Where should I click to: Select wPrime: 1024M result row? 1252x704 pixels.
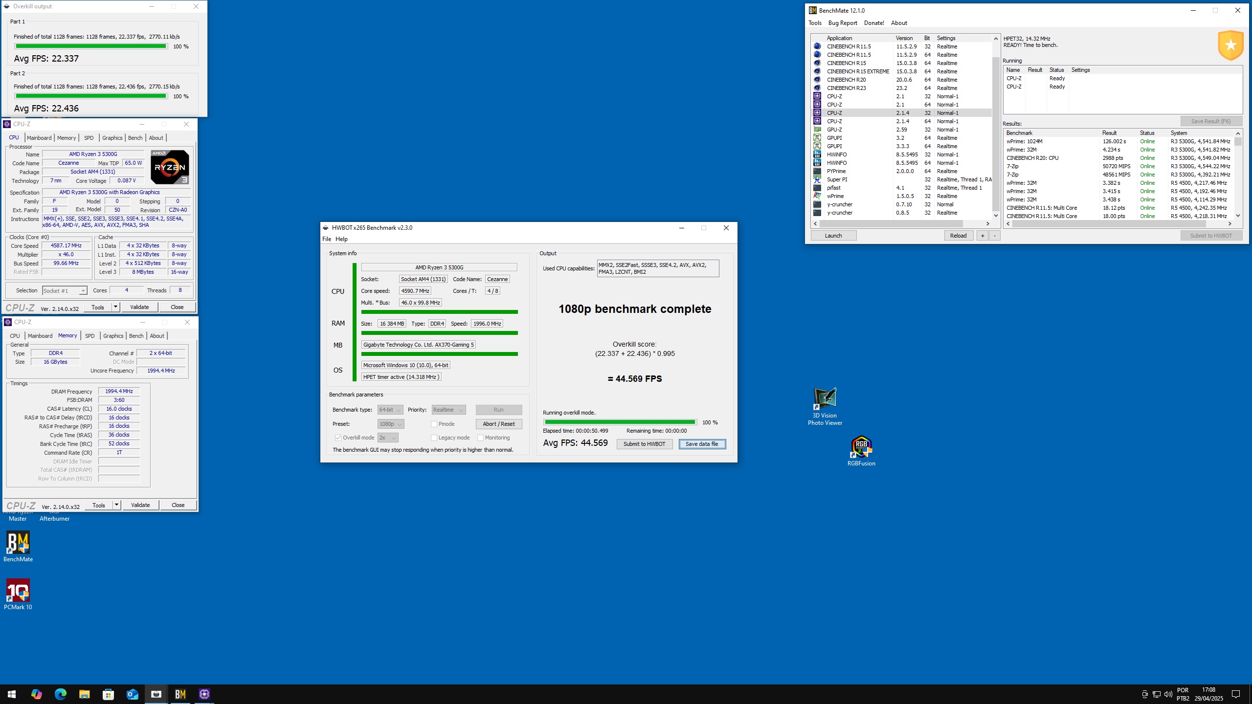pos(1118,141)
